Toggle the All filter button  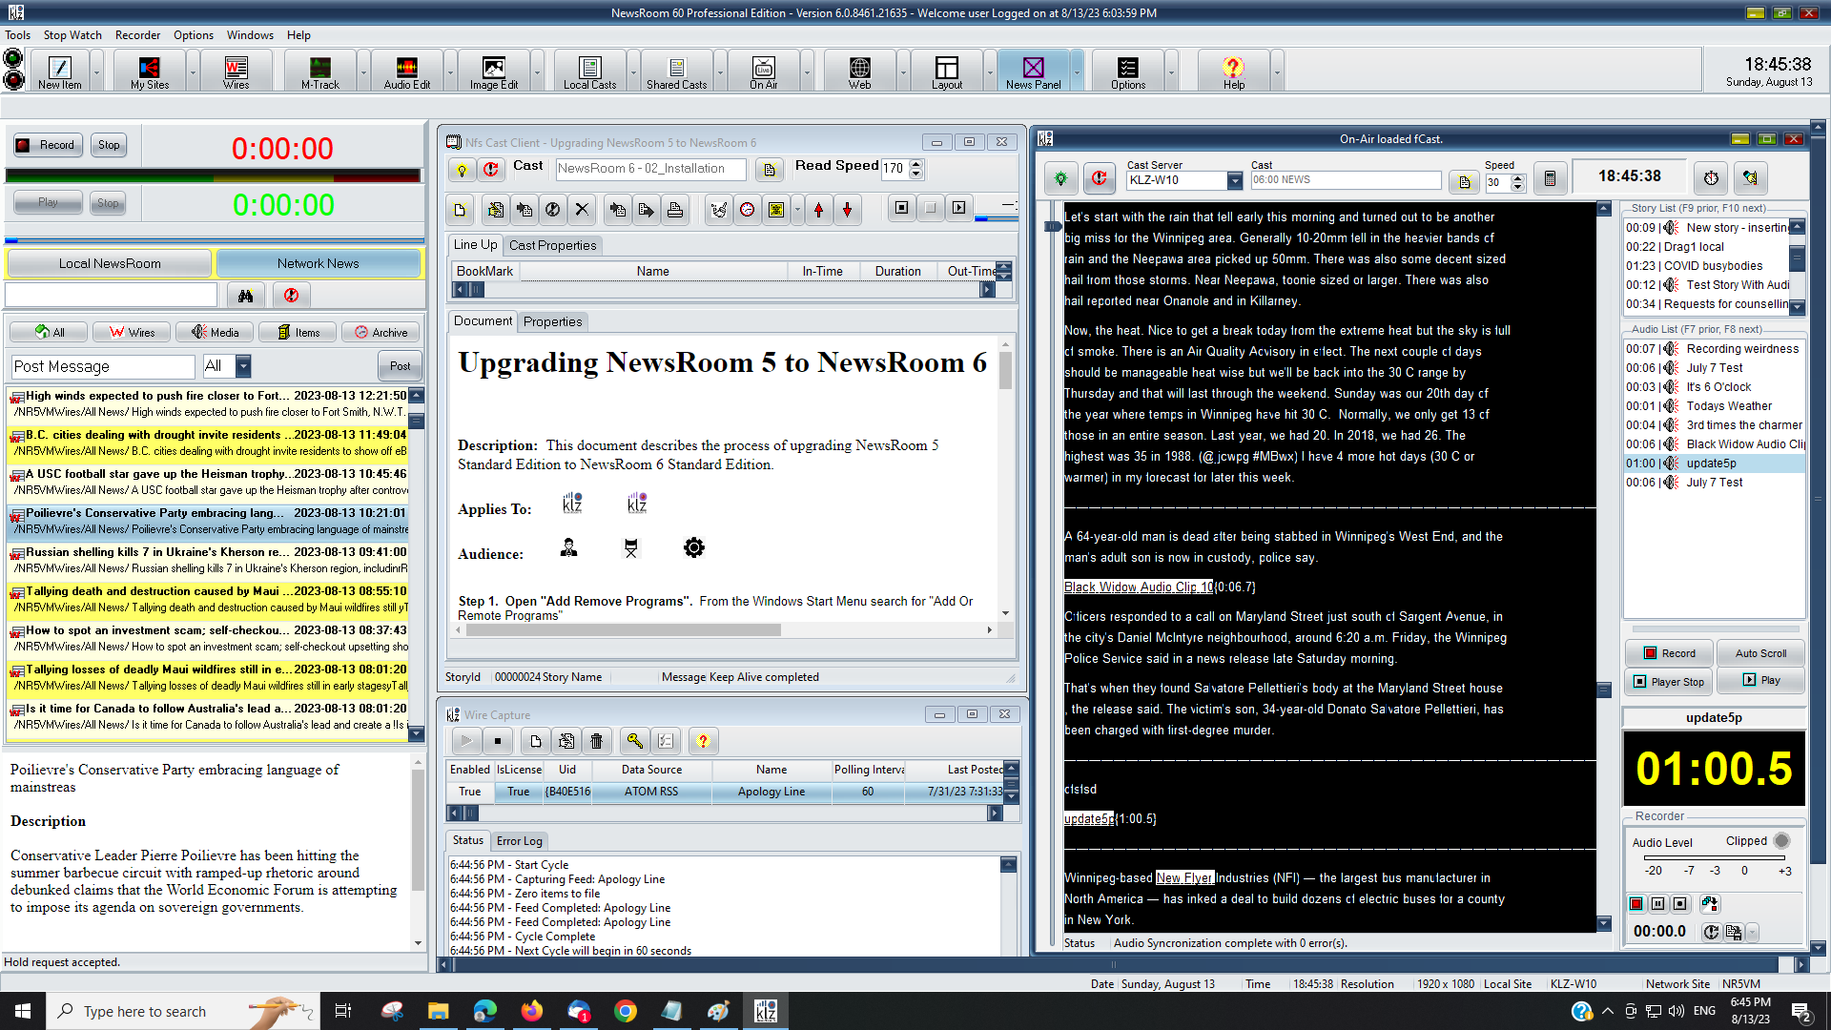click(x=49, y=332)
